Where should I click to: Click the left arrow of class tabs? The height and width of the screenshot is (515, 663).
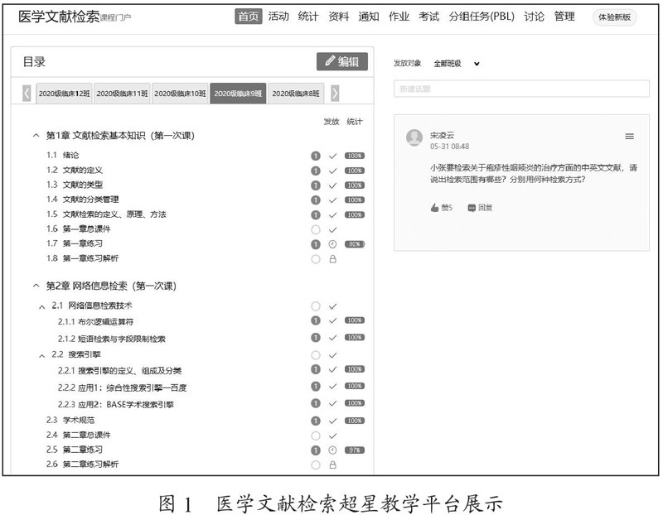pyautogui.click(x=27, y=94)
